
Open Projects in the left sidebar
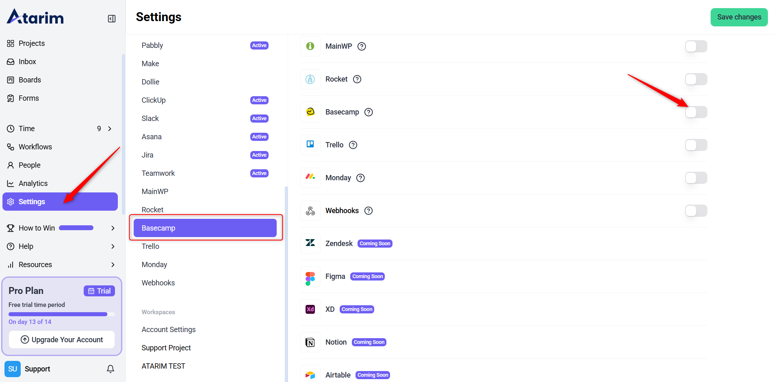[31, 43]
